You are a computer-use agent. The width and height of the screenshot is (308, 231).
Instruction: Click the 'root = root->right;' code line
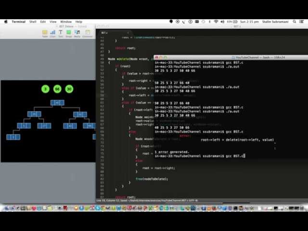[x=158, y=168]
